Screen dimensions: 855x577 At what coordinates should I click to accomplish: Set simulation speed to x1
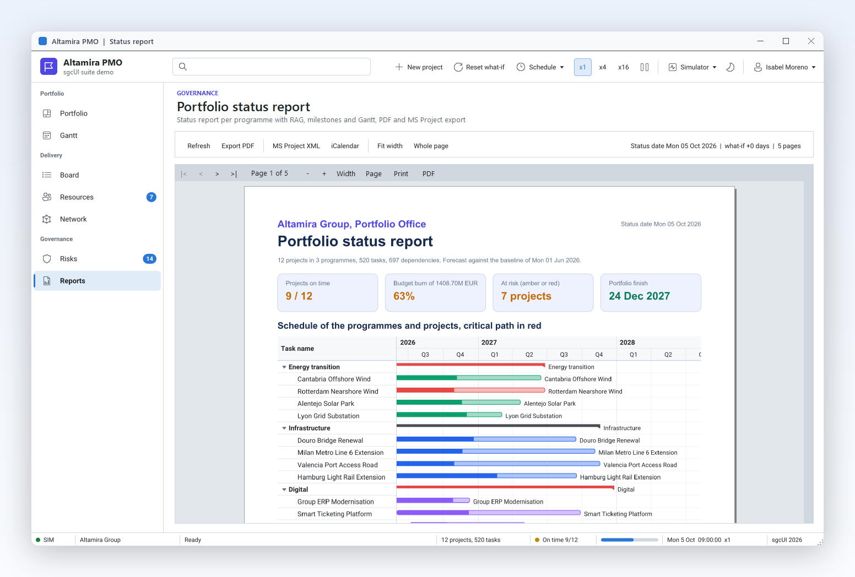coord(582,67)
